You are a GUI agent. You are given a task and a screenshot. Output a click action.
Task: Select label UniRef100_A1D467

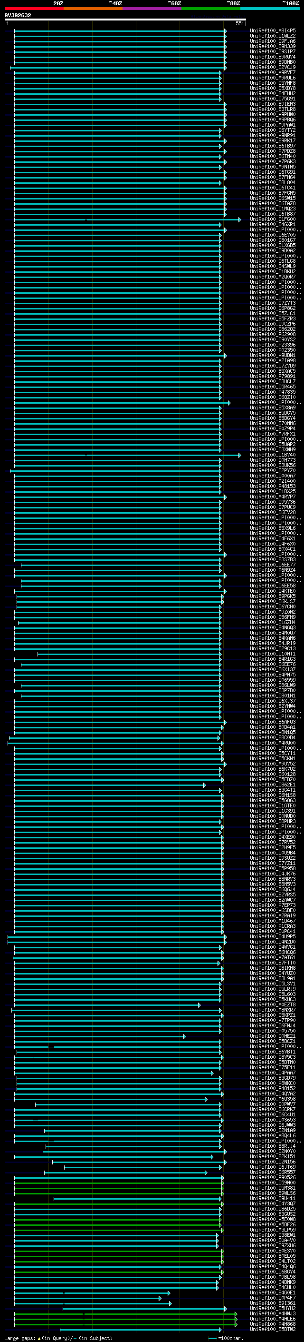(273, 921)
